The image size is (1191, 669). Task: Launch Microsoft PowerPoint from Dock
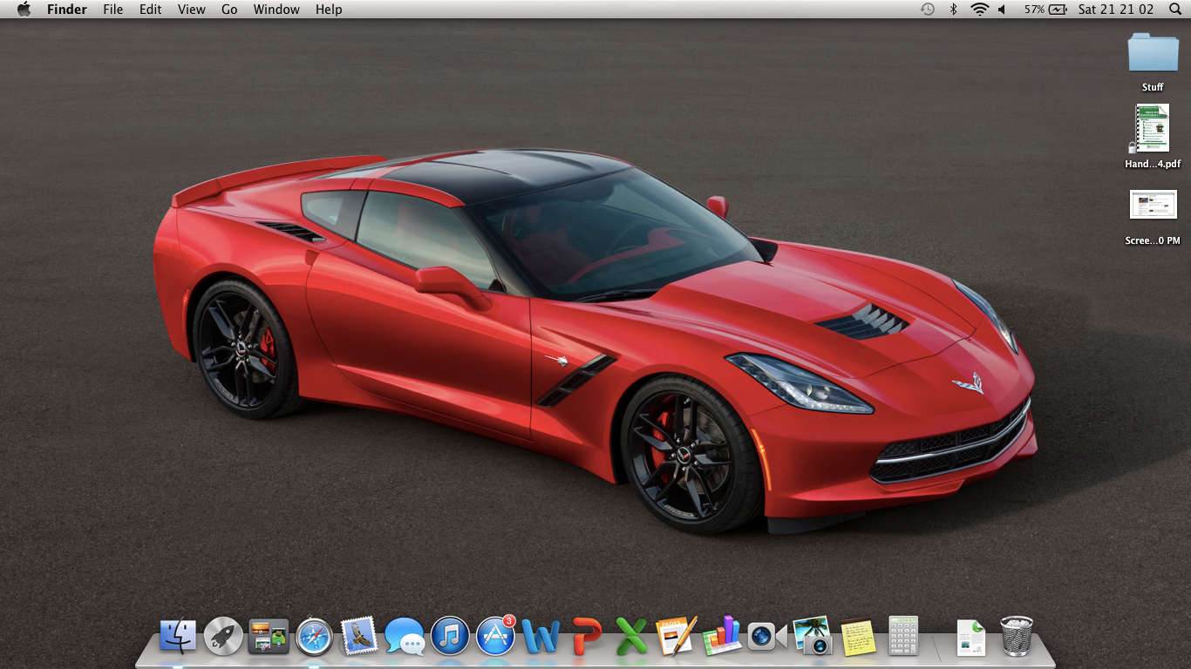click(587, 637)
